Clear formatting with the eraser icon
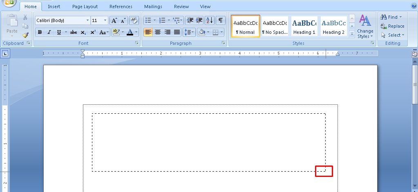The width and height of the screenshot is (418, 192). (134, 20)
